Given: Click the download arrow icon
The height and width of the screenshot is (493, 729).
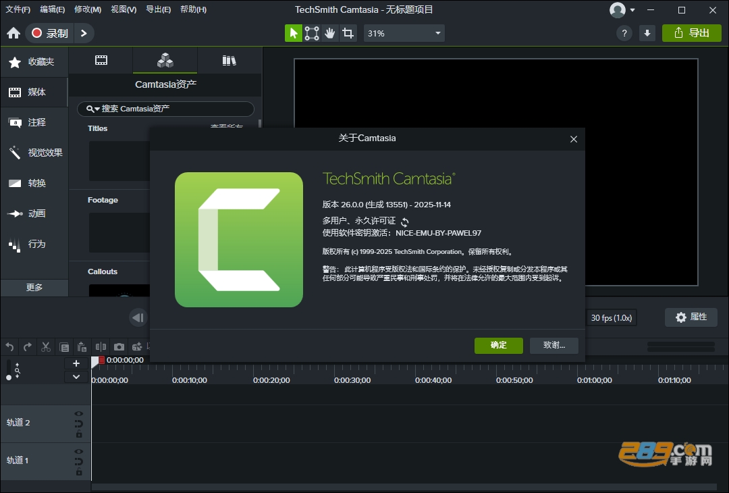Looking at the screenshot, I should click(647, 33).
